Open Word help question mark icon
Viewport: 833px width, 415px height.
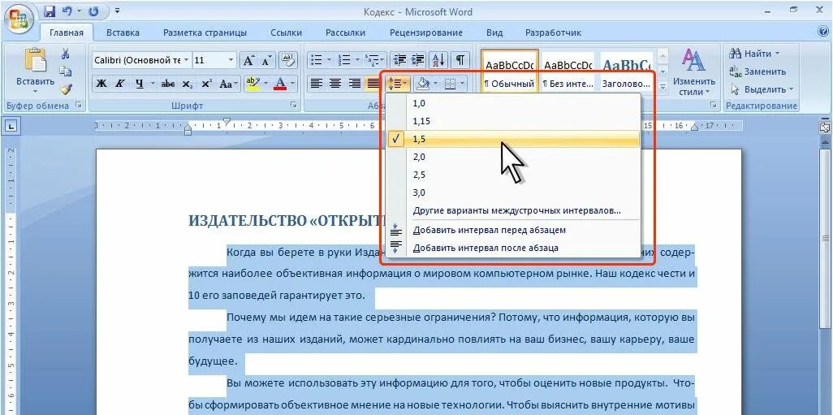(x=823, y=32)
